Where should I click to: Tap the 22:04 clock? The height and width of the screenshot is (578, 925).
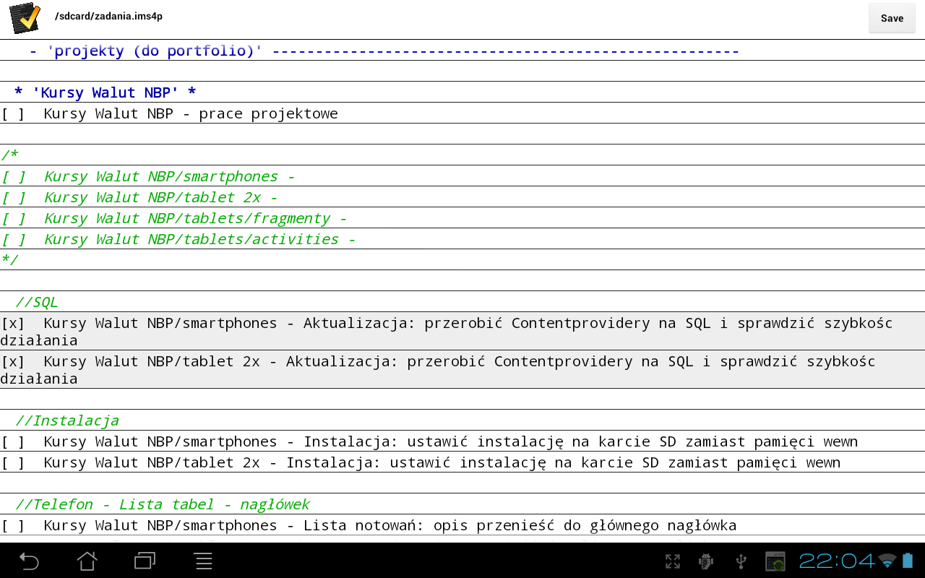point(837,561)
